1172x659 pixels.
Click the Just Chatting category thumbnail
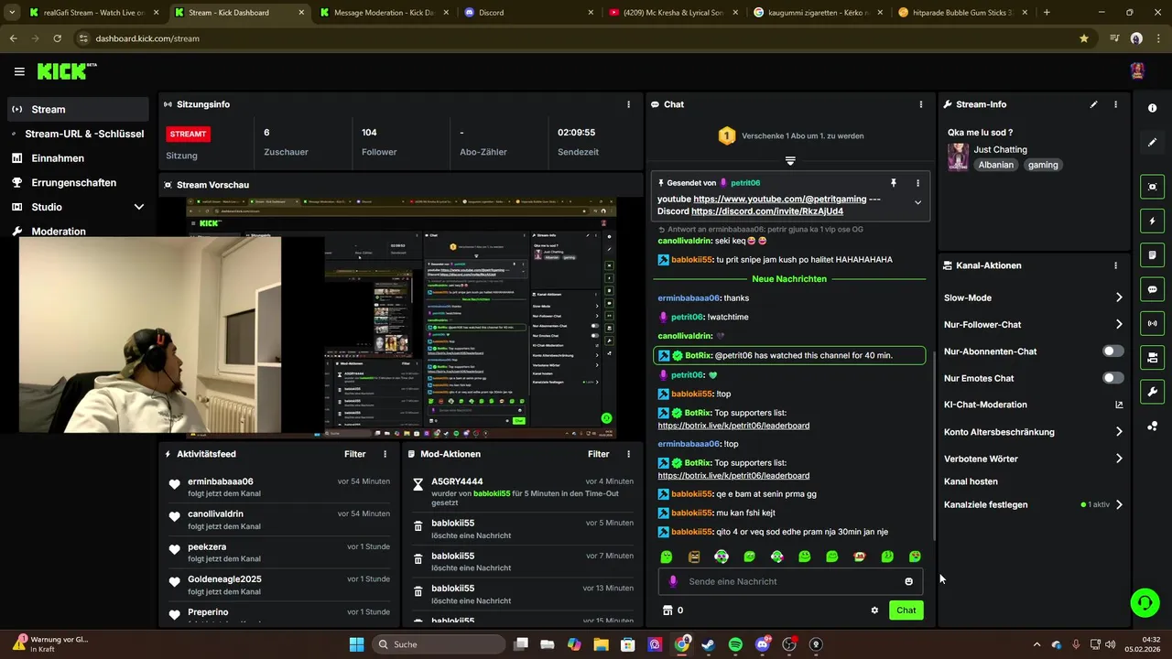tap(958, 157)
